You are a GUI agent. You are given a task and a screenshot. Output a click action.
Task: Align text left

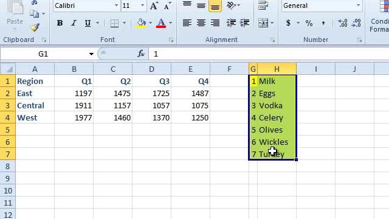187,23
